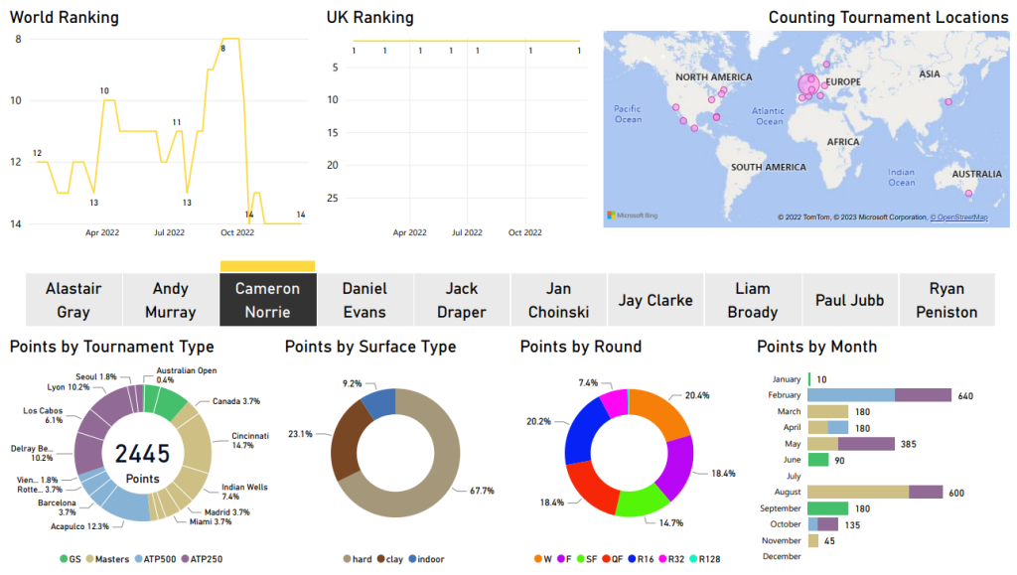The image size is (1017, 575).
Task: Click the largest pink bubble over Europe
Action: coord(805,86)
